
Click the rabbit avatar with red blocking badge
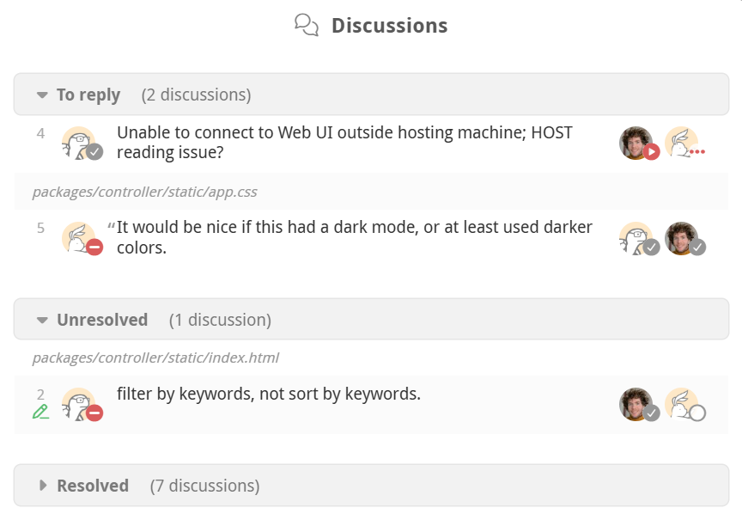pyautogui.click(x=78, y=238)
